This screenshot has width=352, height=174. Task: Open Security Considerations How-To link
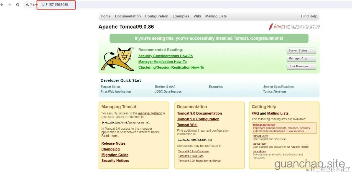[165, 56]
